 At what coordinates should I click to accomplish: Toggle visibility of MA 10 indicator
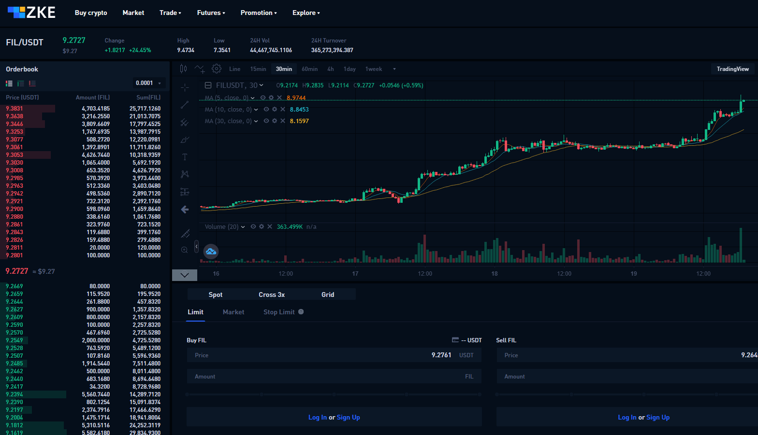[266, 110]
